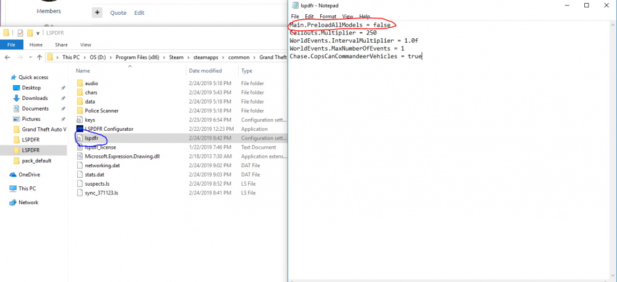The image size is (617, 282).
Task: Go forward in File Explorer
Action: pyautogui.click(x=20, y=57)
